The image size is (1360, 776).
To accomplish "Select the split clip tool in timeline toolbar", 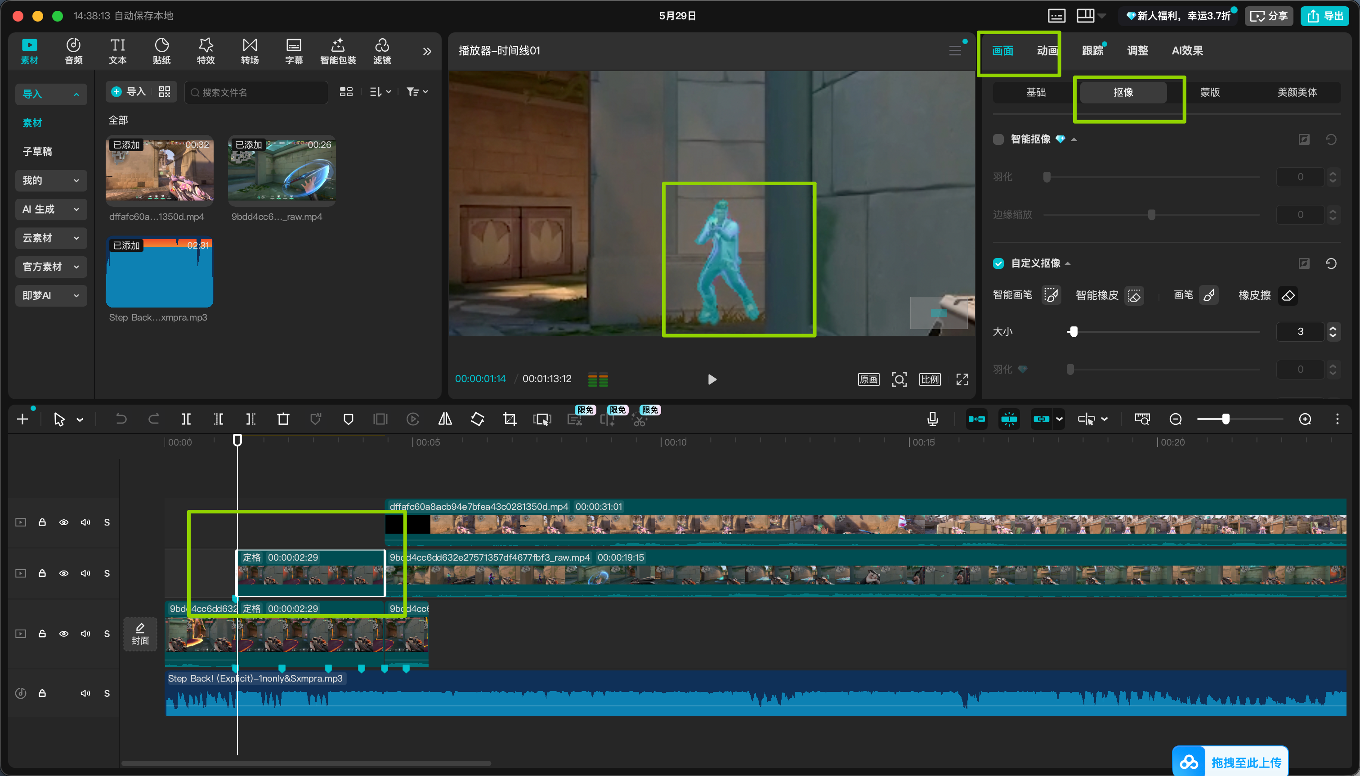I will pos(186,419).
